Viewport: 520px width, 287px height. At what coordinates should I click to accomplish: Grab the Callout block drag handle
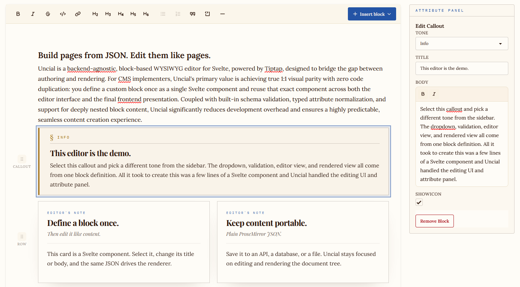[x=22, y=159]
